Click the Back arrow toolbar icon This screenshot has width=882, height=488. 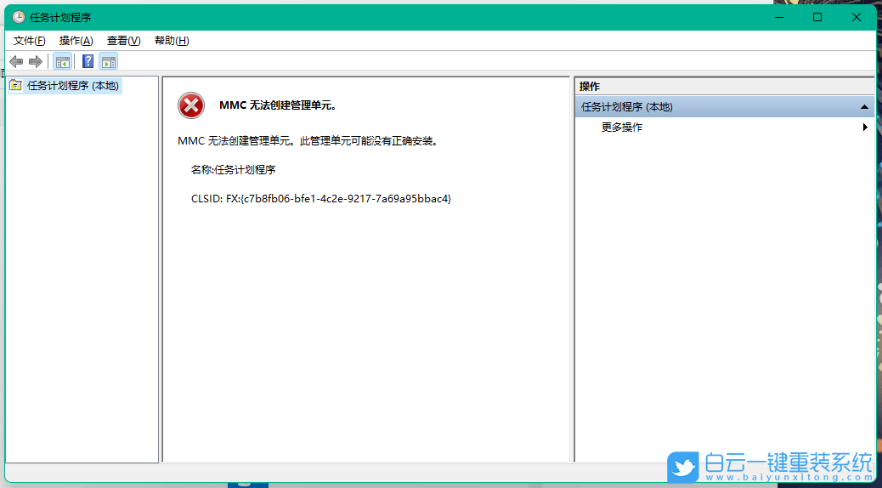tap(16, 61)
